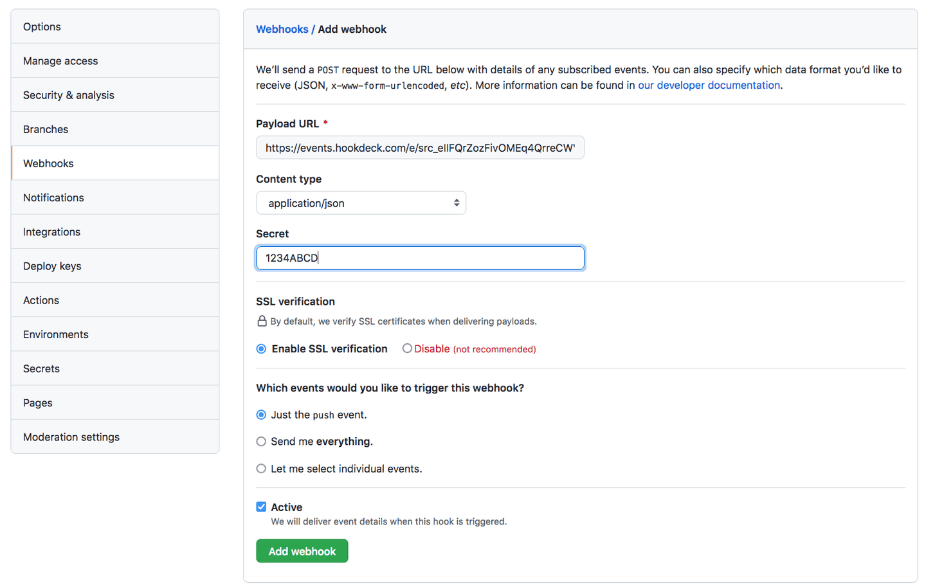The width and height of the screenshot is (926, 585).
Task: Open the Content type dropdown
Action: (x=361, y=203)
